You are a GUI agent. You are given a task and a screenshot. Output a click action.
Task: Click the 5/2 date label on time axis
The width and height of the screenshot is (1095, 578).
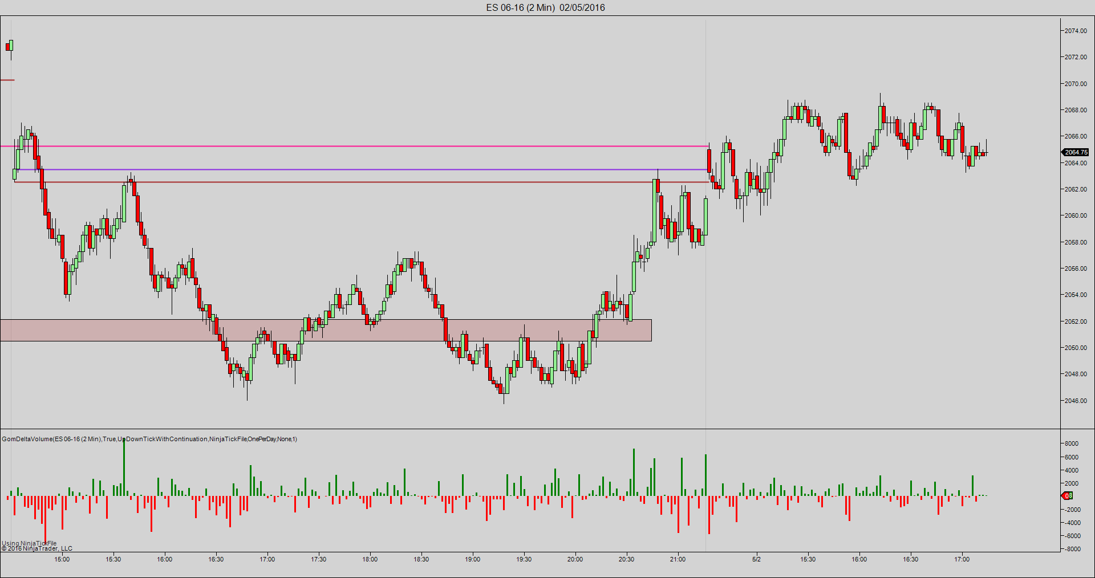pos(756,559)
